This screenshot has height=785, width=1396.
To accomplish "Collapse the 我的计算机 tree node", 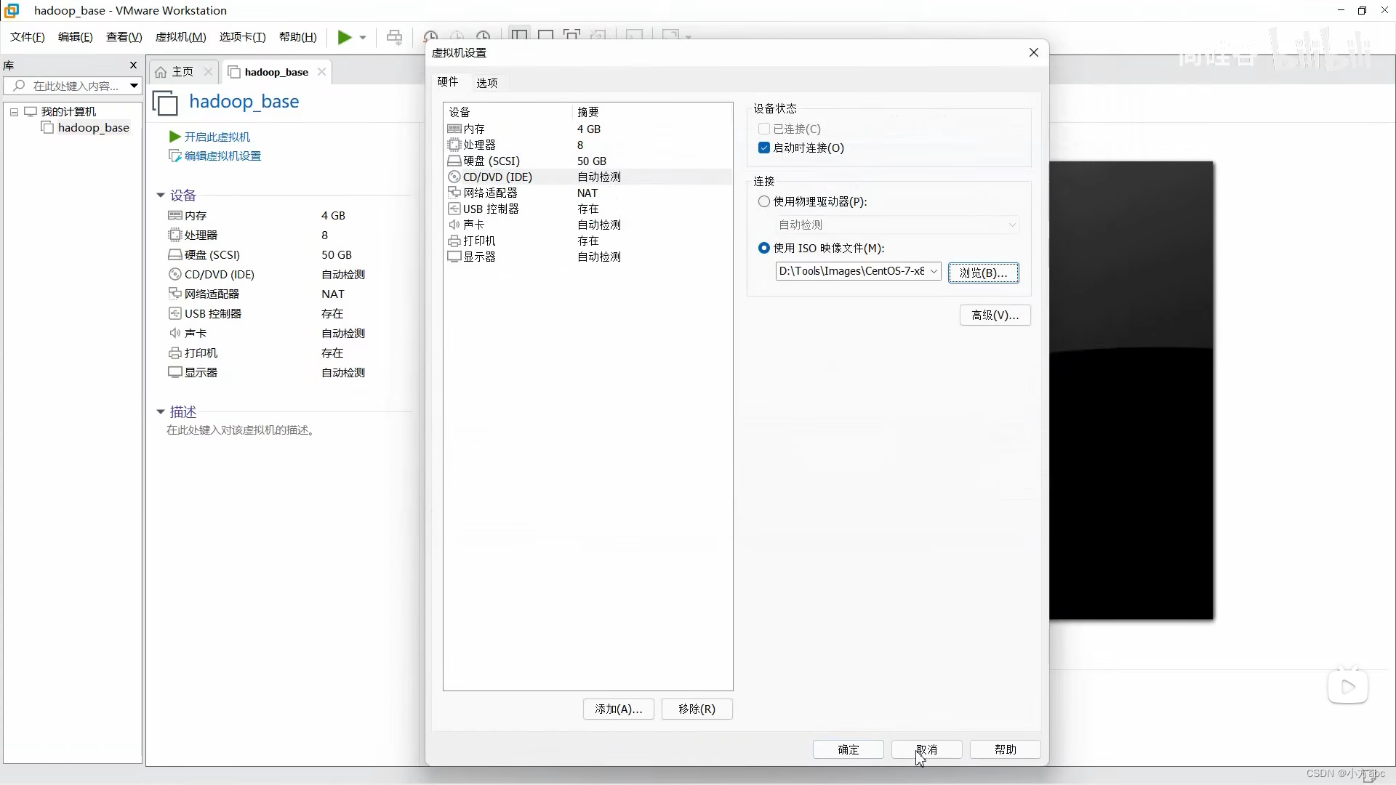I will (14, 112).
